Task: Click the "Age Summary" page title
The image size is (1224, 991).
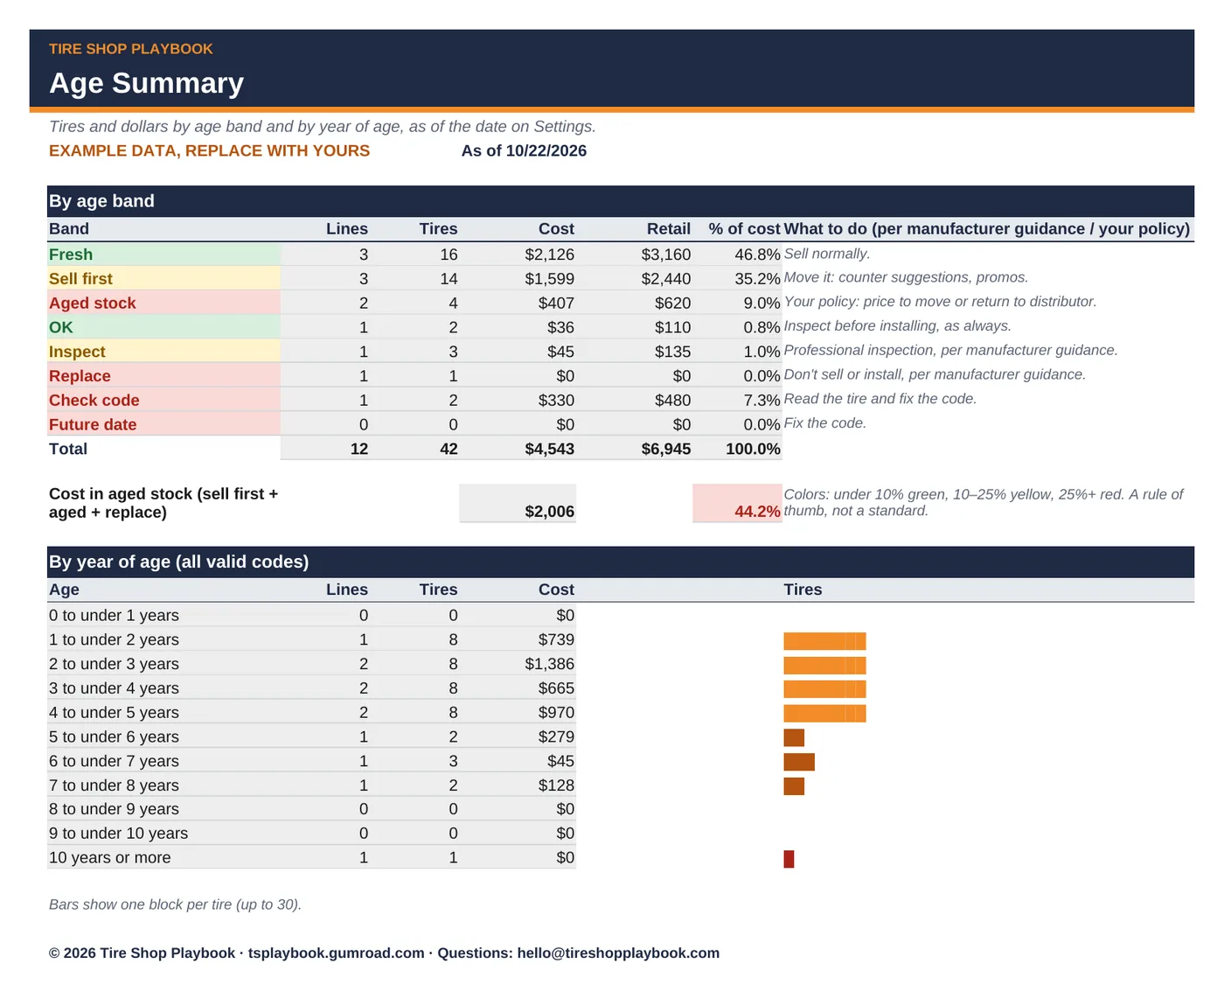Action: tap(146, 83)
